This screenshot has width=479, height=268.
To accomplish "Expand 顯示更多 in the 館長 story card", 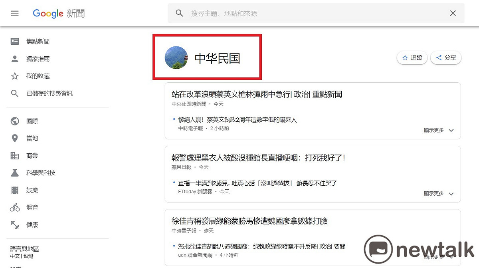I will [439, 194].
